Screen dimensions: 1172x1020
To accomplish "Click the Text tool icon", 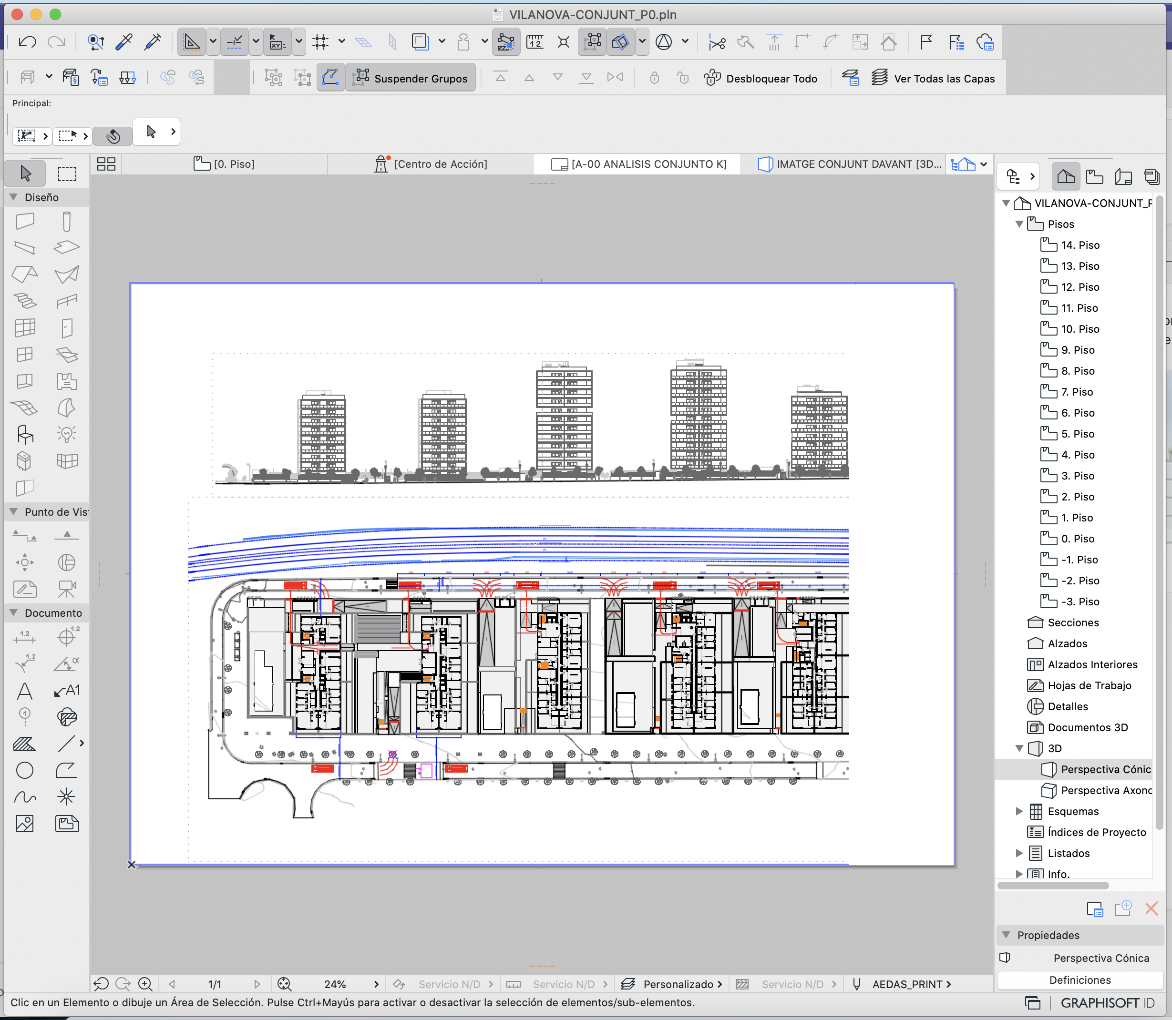I will click(x=24, y=691).
